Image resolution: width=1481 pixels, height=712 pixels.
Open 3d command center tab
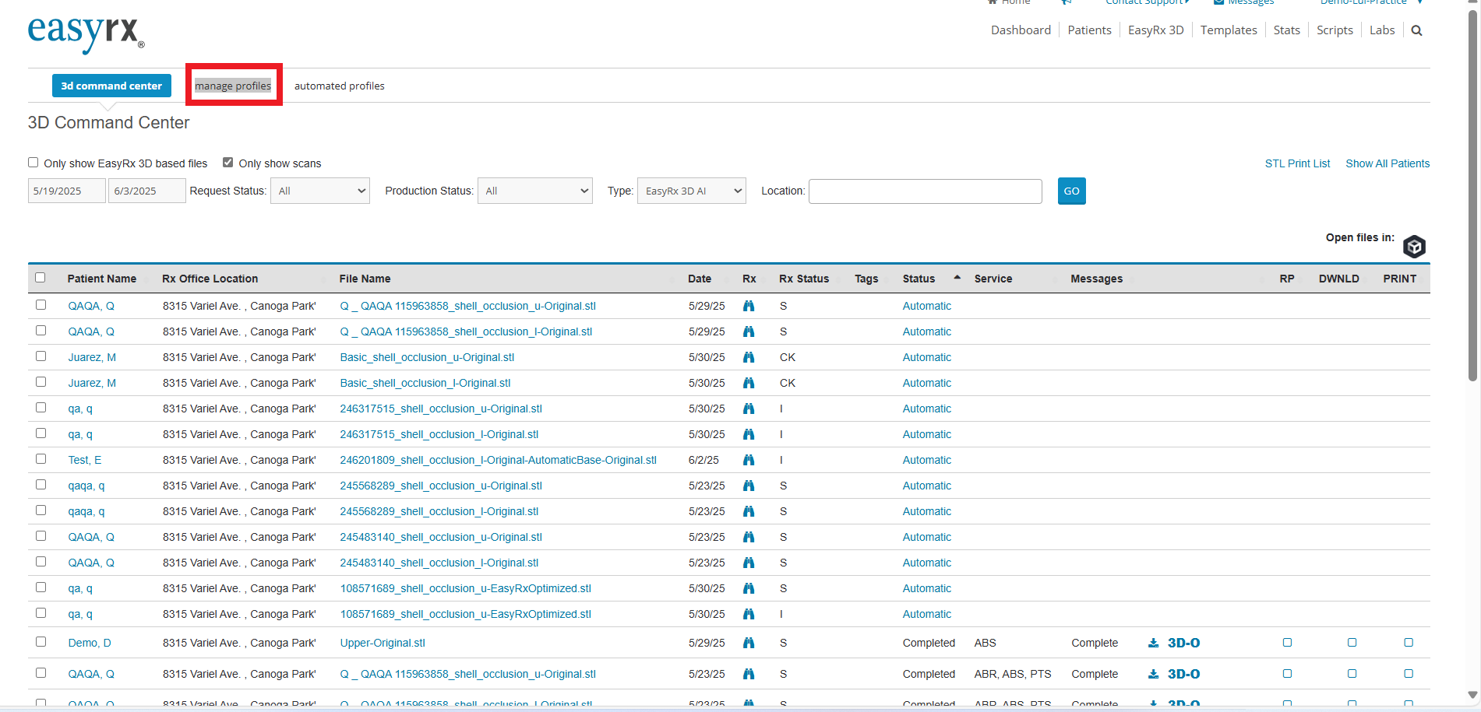tap(111, 86)
